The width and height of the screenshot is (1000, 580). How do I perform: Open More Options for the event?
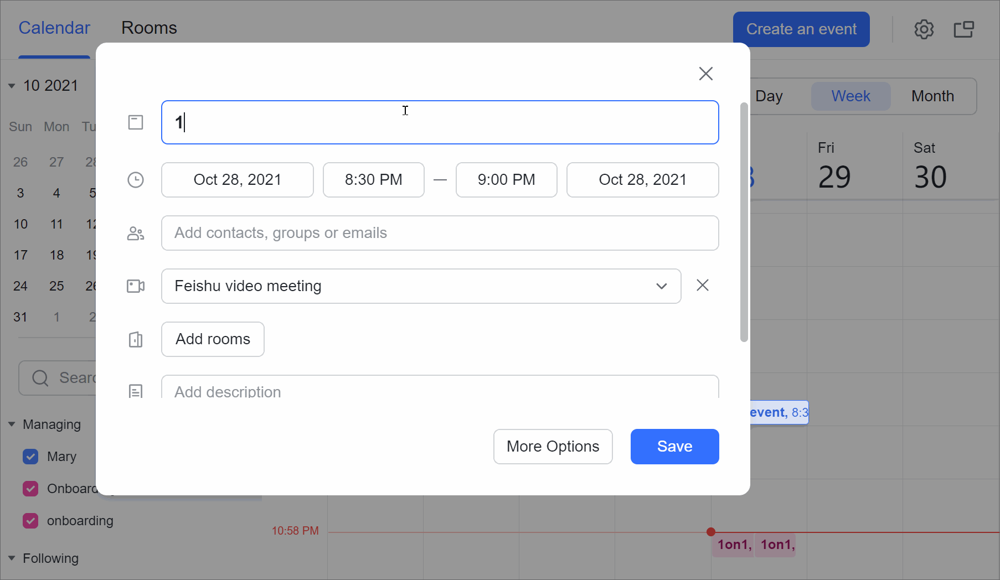click(x=553, y=447)
